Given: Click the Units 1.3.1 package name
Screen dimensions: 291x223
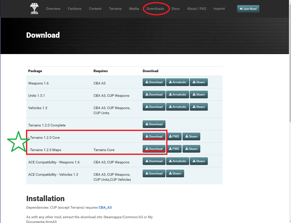Looking at the screenshot, I should (x=37, y=96).
